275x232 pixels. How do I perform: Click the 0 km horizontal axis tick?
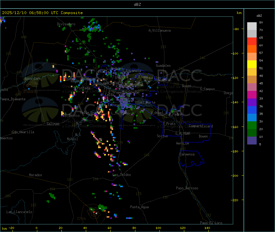[36, 228]
